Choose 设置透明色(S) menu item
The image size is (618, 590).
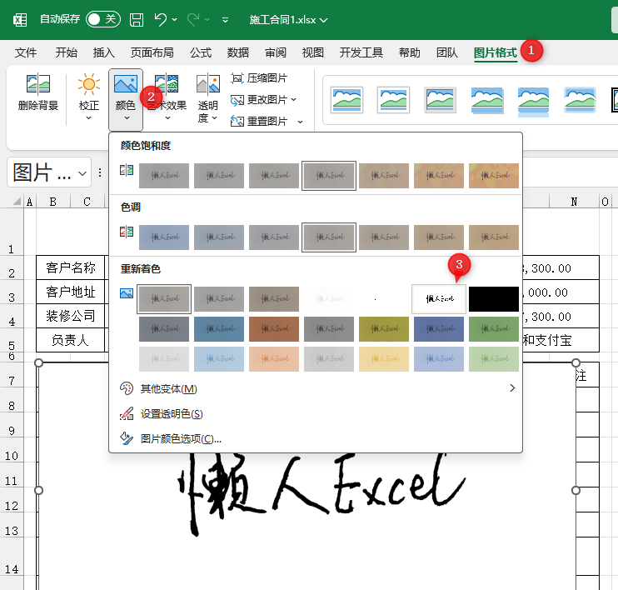tap(316, 413)
